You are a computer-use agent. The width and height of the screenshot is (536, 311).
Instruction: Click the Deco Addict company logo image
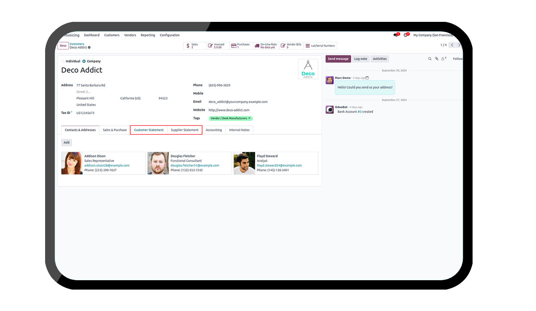[308, 69]
